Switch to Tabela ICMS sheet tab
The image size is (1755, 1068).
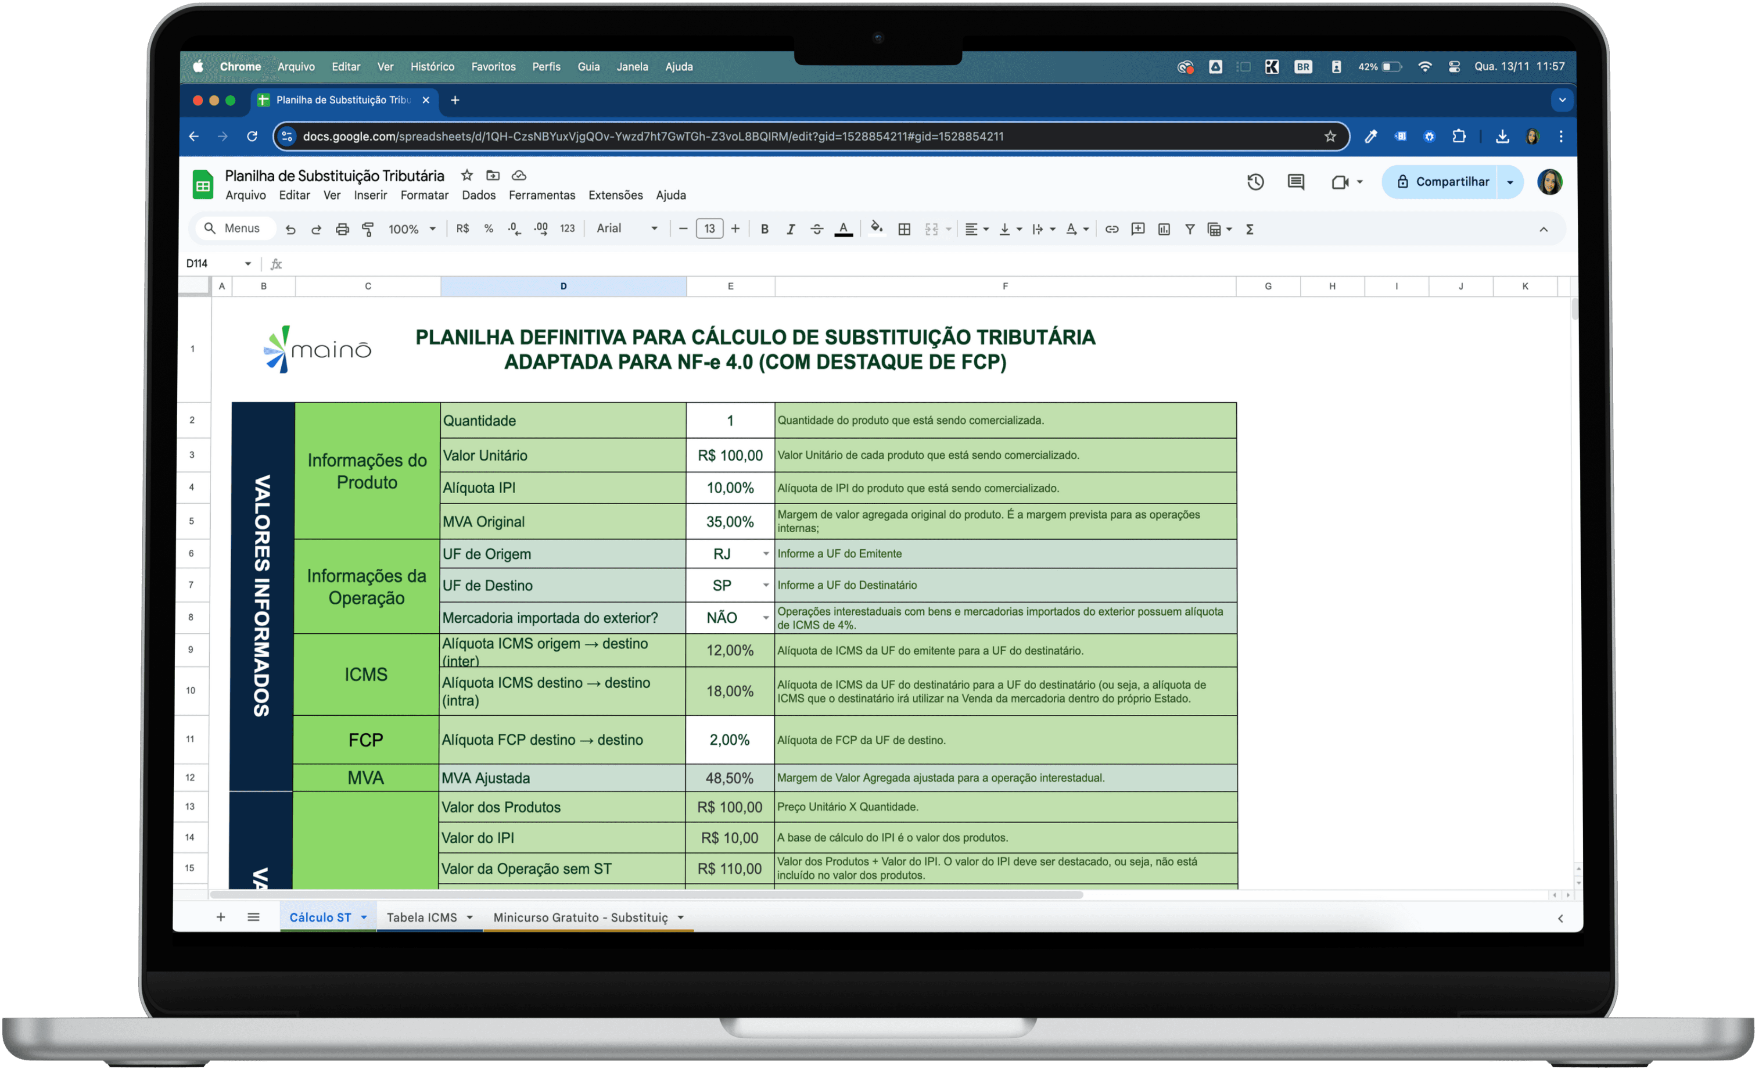click(x=430, y=917)
